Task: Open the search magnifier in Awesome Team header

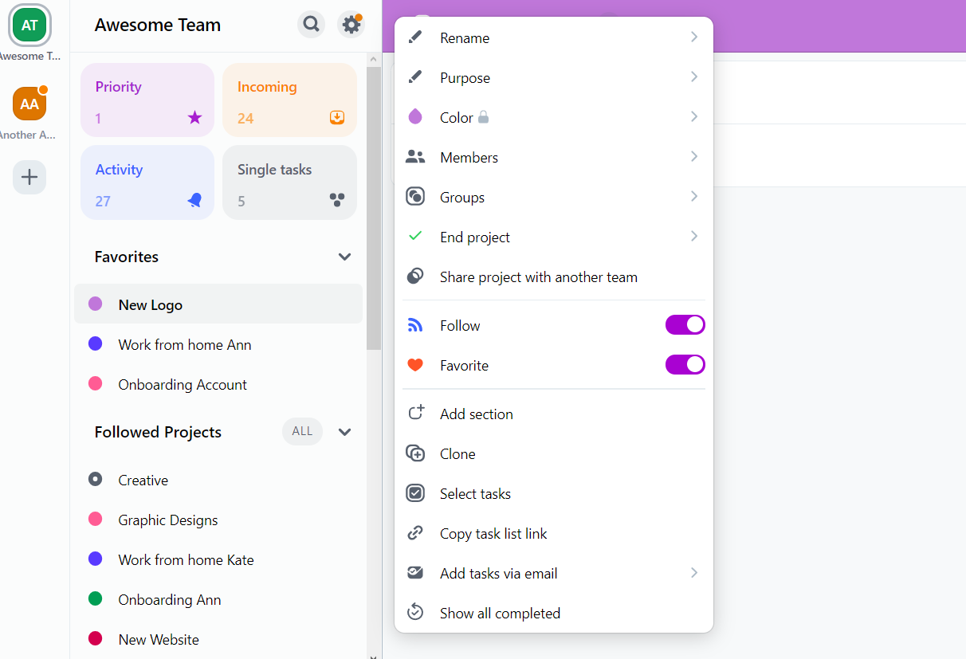Action: 312,24
